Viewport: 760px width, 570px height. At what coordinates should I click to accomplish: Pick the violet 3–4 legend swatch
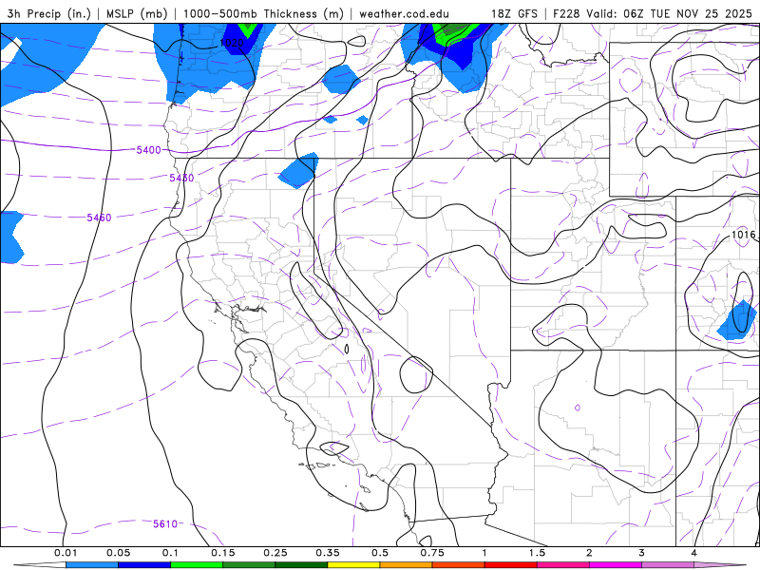(x=668, y=565)
